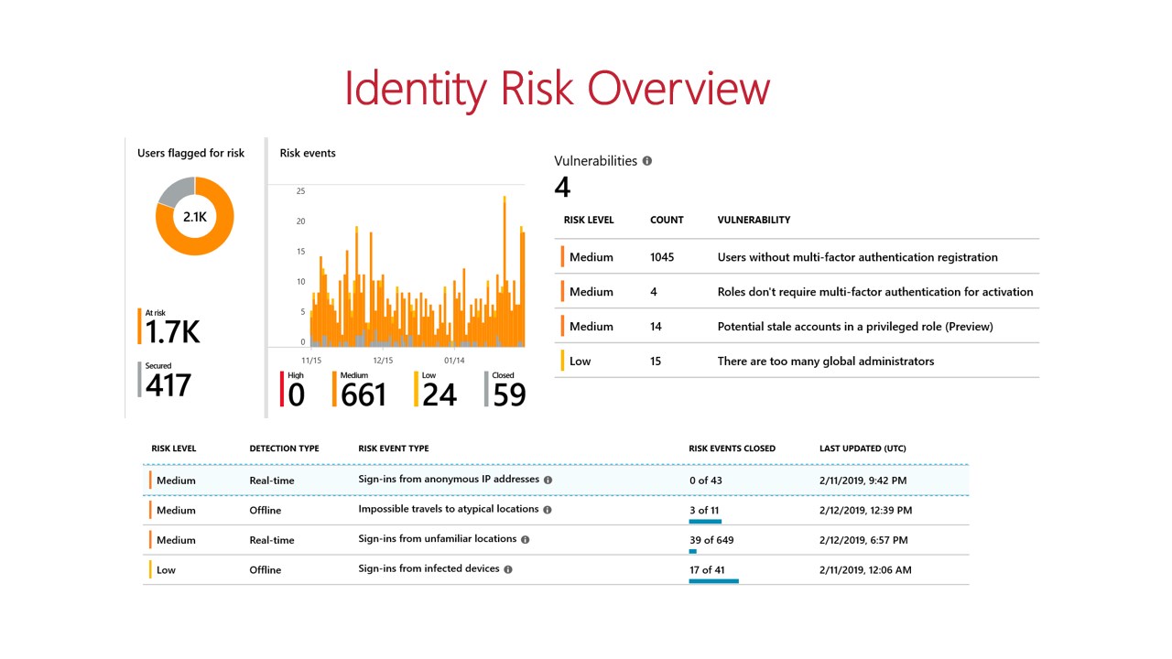Click the 3 of 11 progress bar

pos(705,522)
